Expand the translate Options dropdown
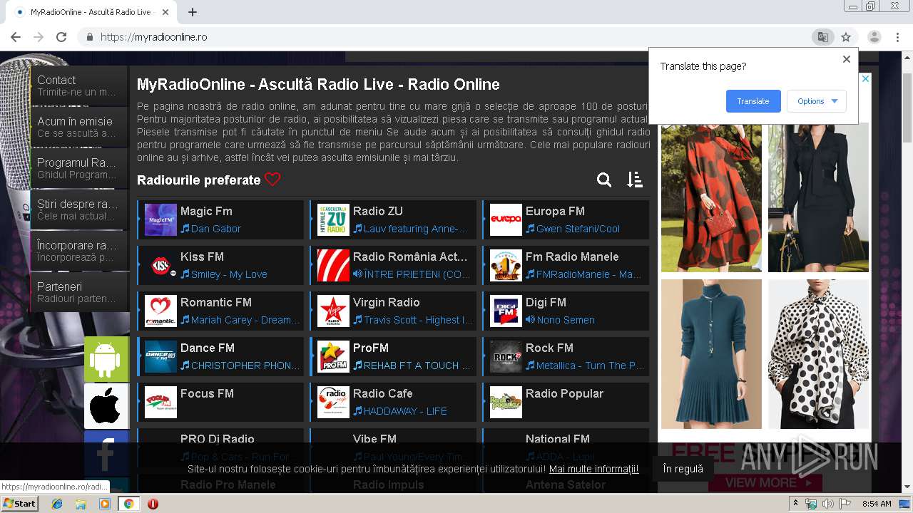 pyautogui.click(x=817, y=101)
